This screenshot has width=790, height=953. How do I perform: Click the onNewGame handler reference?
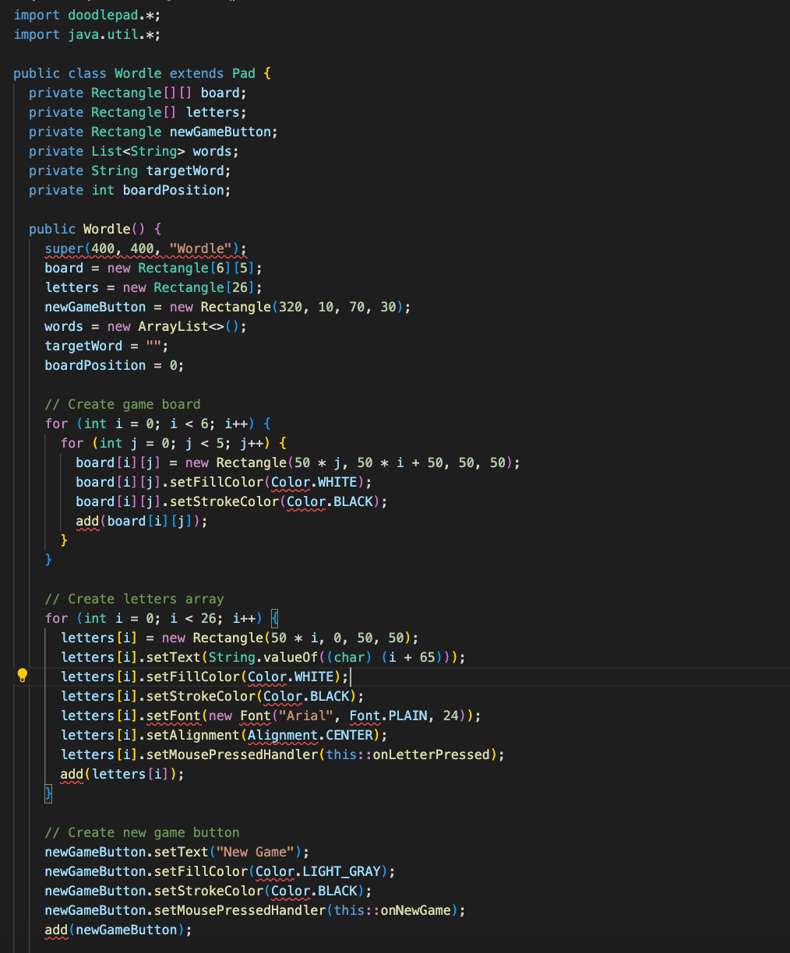click(x=413, y=909)
